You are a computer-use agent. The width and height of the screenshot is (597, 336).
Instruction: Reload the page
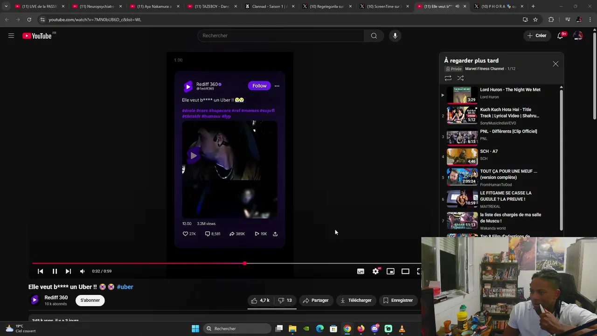click(29, 20)
